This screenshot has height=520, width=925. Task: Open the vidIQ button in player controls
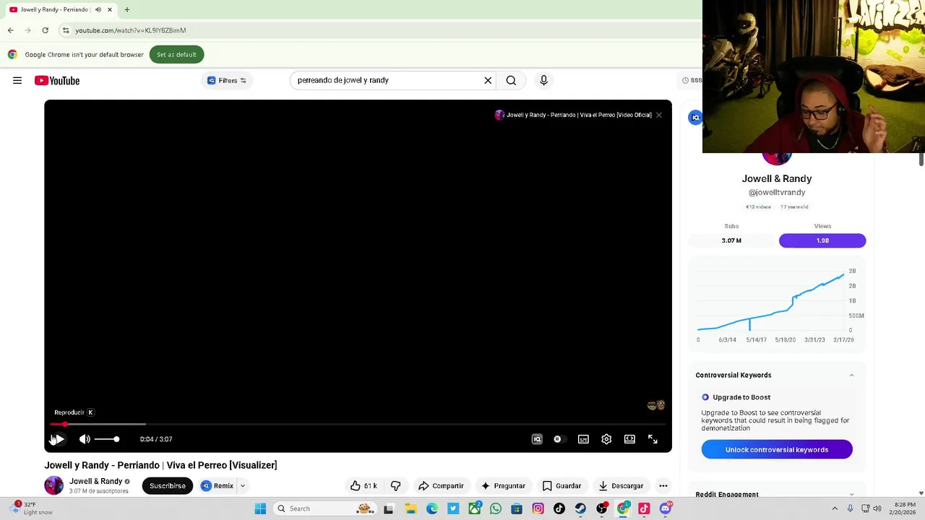(x=537, y=439)
